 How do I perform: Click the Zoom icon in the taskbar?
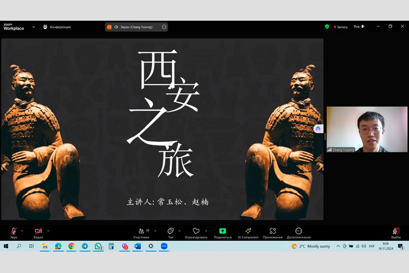click(164, 246)
